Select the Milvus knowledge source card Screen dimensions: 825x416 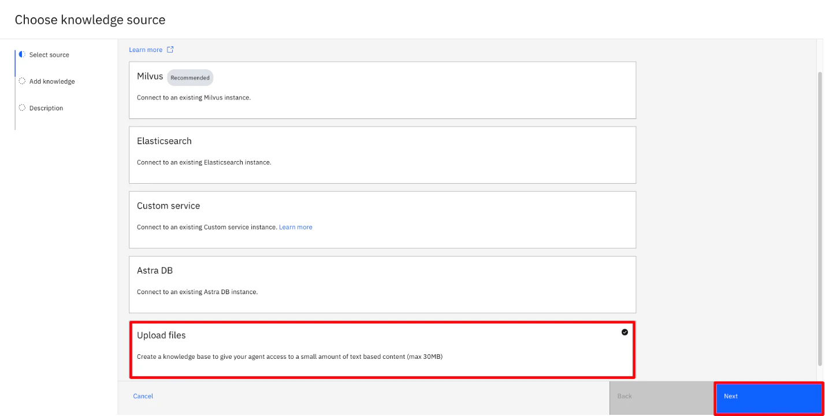coord(382,90)
